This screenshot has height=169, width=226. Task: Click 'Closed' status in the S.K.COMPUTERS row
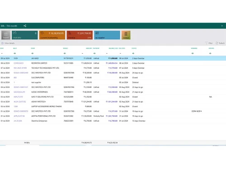[x=135, y=78]
